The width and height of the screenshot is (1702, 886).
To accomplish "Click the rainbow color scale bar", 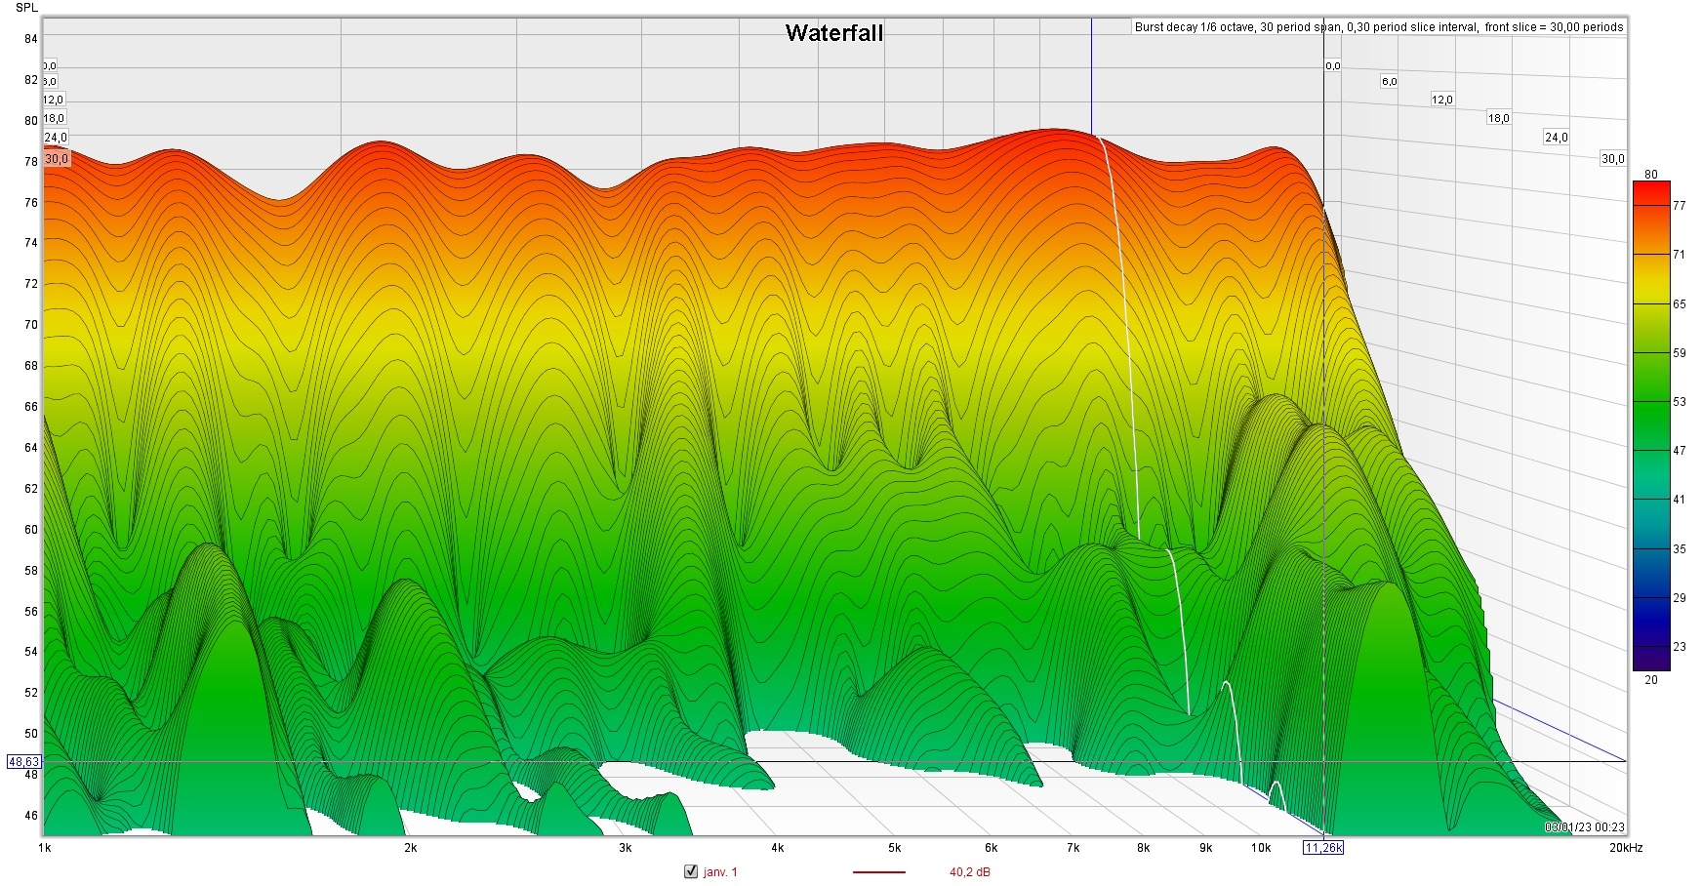I will 1651,426.
